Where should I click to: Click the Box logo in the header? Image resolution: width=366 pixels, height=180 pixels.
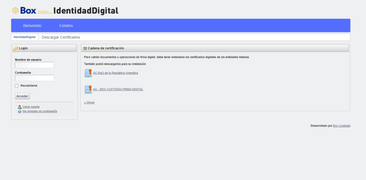[x=24, y=10]
